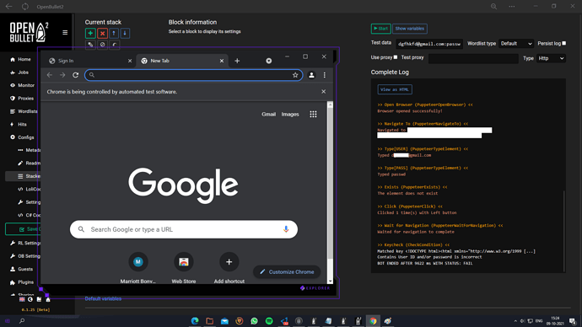Open File Explorer from taskbar
This screenshot has height=327, width=582.
(210, 321)
